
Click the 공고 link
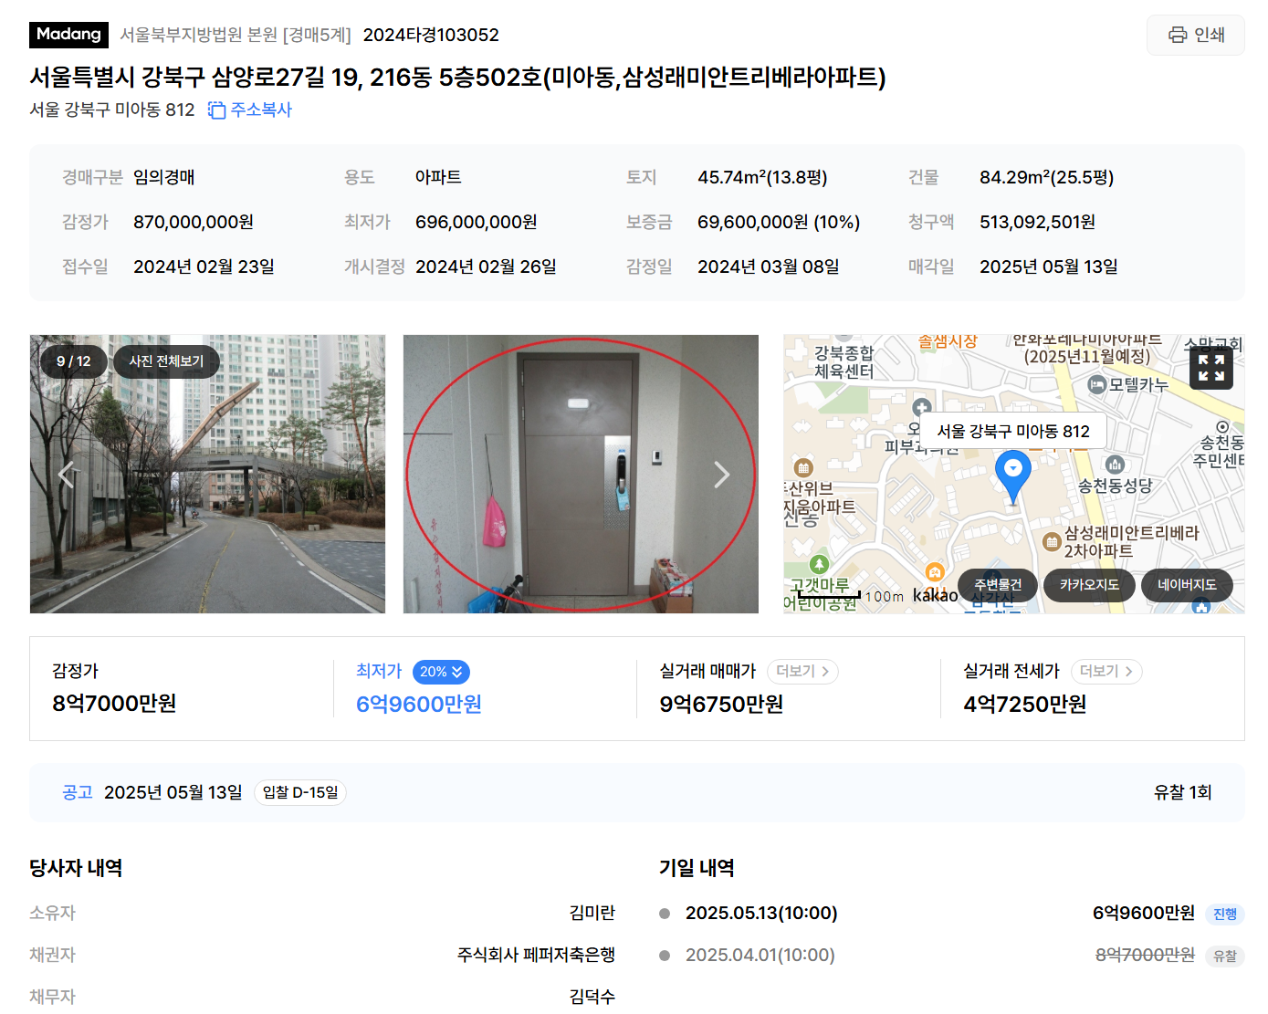[78, 792]
